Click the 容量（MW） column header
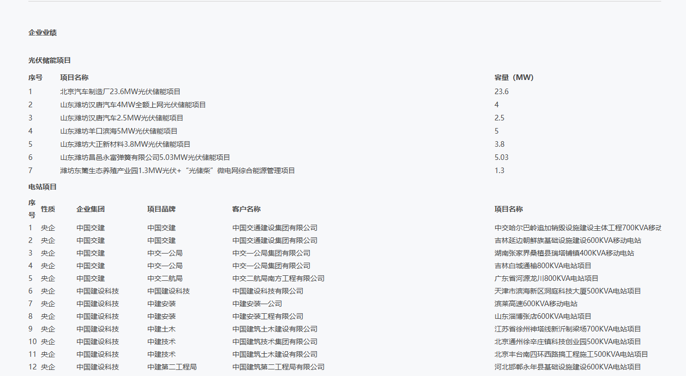 coord(514,77)
